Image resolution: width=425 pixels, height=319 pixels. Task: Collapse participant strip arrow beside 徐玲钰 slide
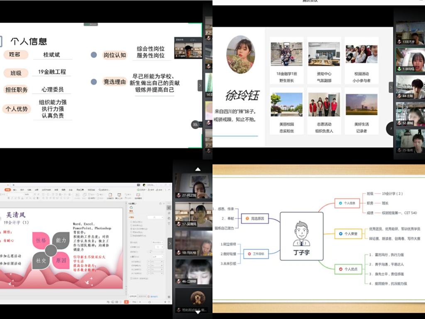coord(391,87)
